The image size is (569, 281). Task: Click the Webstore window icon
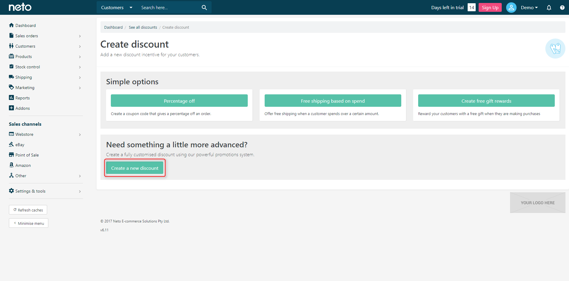11,134
